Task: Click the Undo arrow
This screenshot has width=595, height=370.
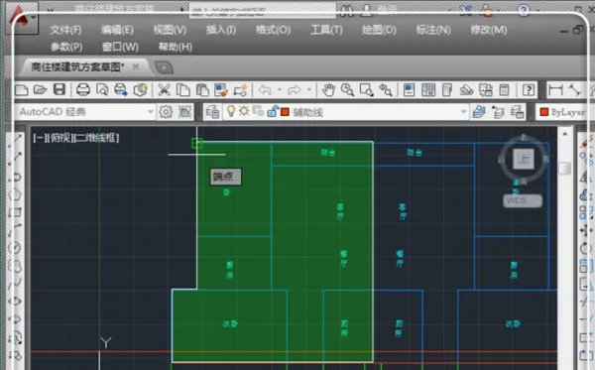Action: tap(265, 90)
